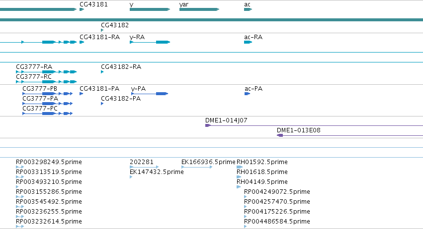
Task: Click the y-RA transcript glyph
Action: 150,42
